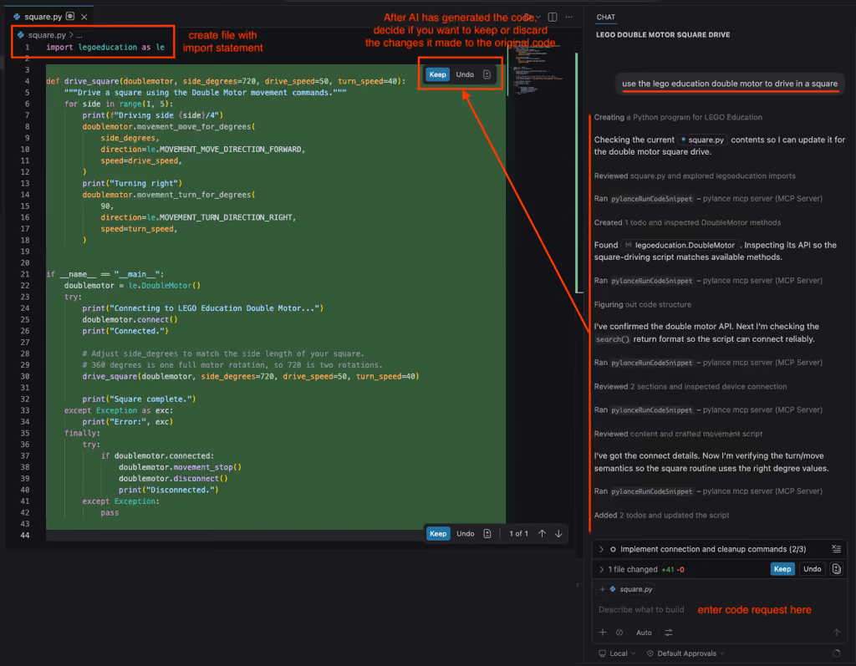The image size is (856, 666).
Task: Click Keep in the chat file changes row
Action: (x=782, y=569)
